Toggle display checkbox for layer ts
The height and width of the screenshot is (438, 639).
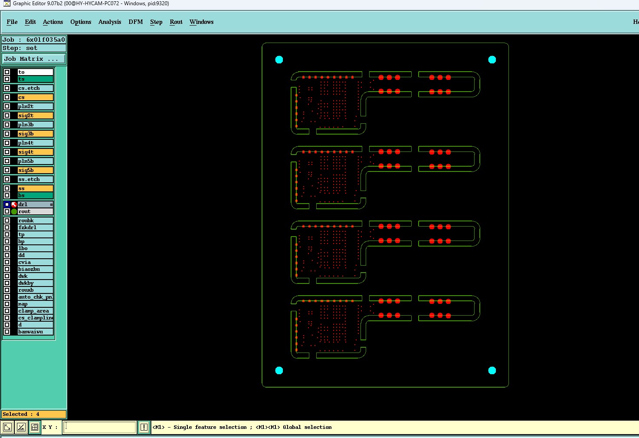tap(7, 79)
